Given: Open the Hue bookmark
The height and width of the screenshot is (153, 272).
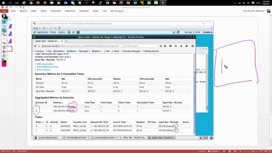Looking at the screenshot, I should point(49,51).
